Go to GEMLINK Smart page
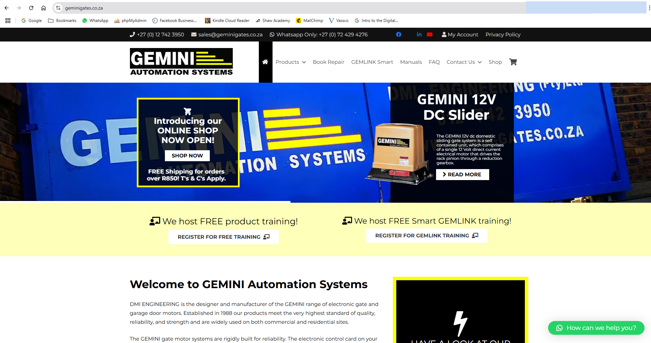This screenshot has height=343, width=651. tap(372, 62)
